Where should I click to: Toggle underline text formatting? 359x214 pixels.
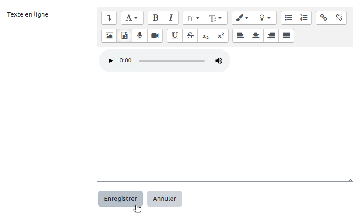click(175, 36)
